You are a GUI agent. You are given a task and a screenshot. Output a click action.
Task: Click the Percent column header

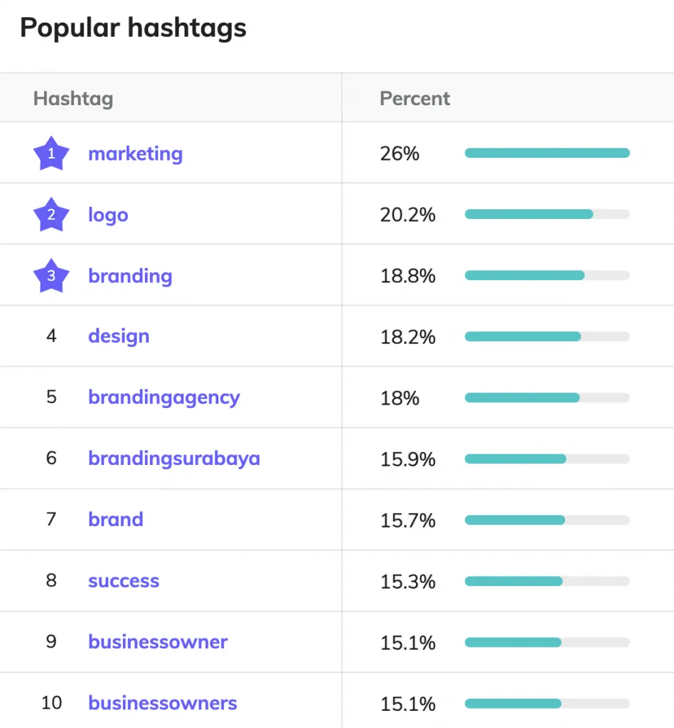[415, 98]
